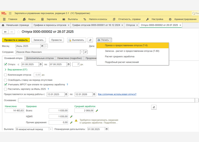Click the Месяц field stepper arrows
This screenshot has width=199, height=142.
point(46,46)
